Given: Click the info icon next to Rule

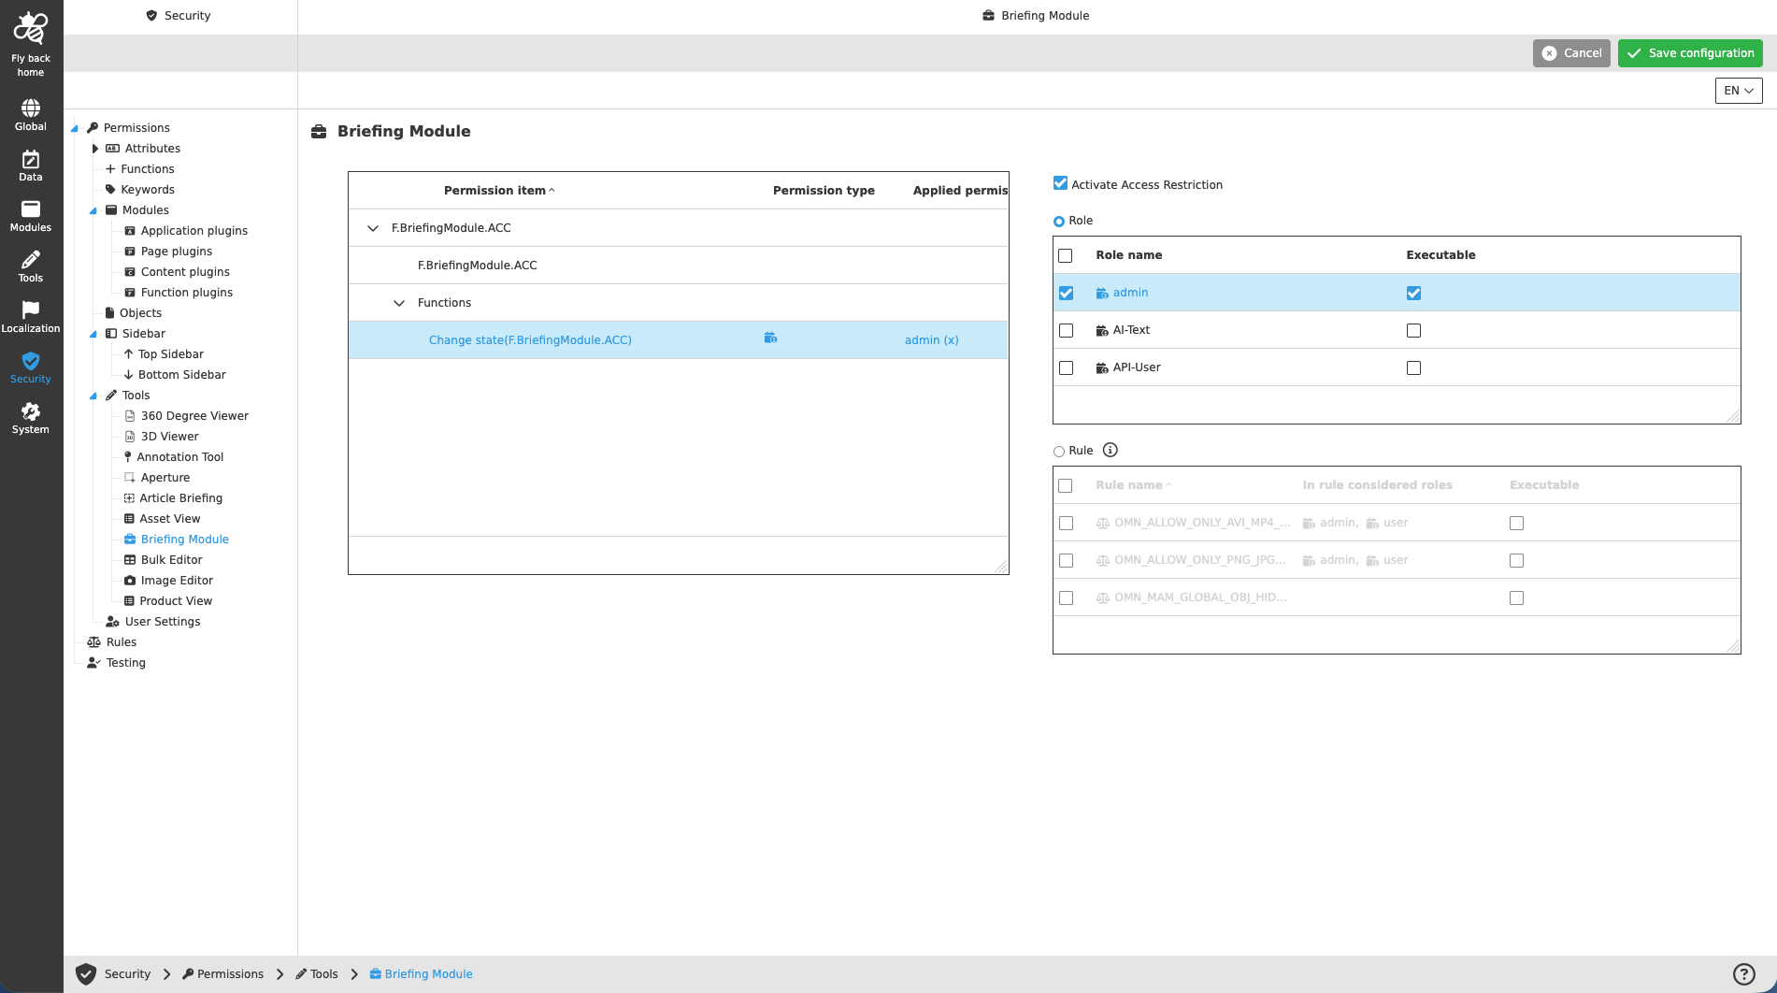Looking at the screenshot, I should (x=1110, y=450).
